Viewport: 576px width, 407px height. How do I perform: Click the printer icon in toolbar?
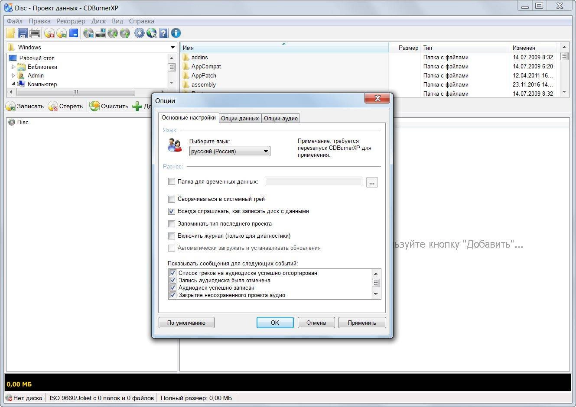click(x=35, y=33)
